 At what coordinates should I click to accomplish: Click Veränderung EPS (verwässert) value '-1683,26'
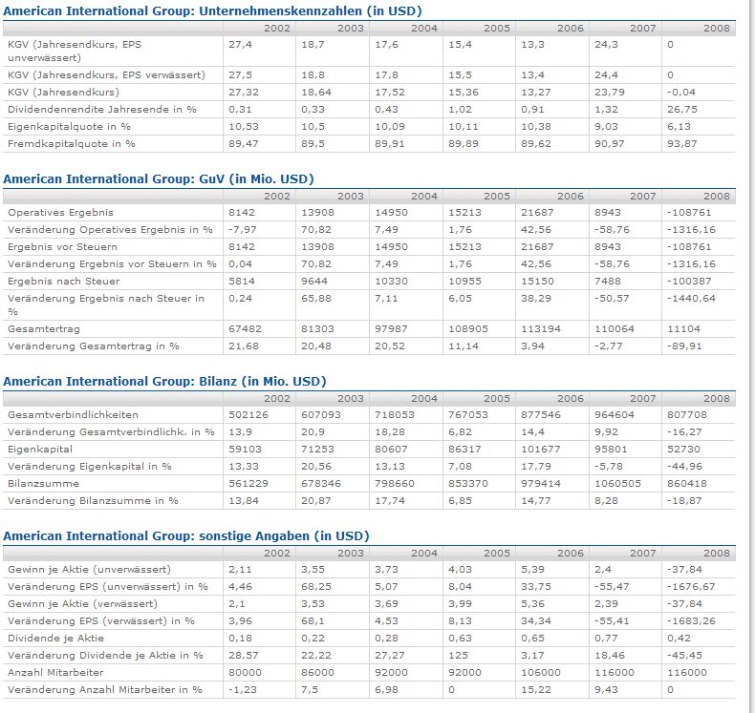click(691, 621)
